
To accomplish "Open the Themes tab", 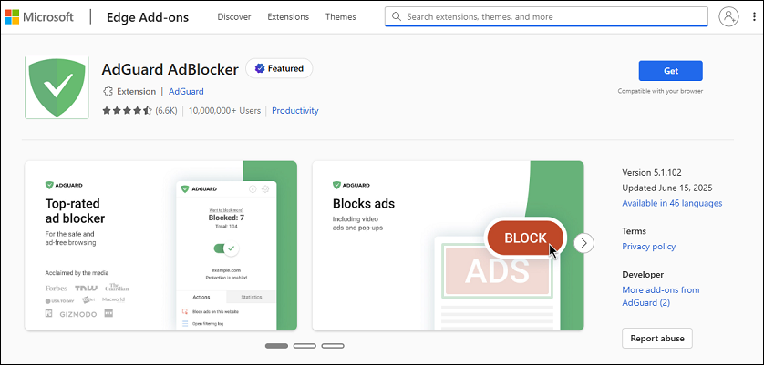I will 341,17.
